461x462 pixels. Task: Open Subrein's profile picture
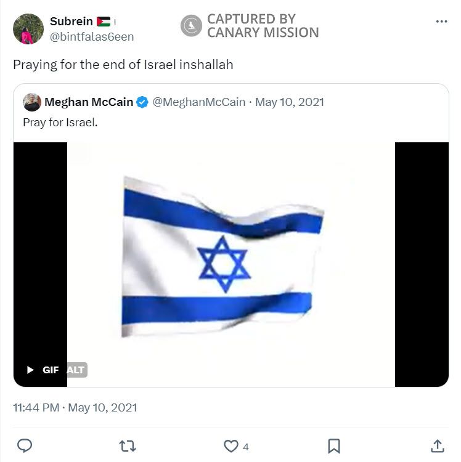[x=28, y=29]
